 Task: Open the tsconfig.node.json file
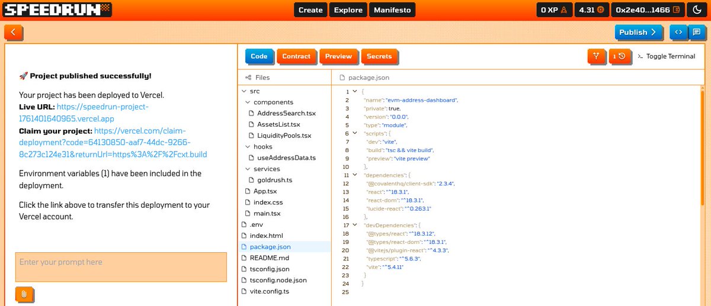pyautogui.click(x=278, y=280)
